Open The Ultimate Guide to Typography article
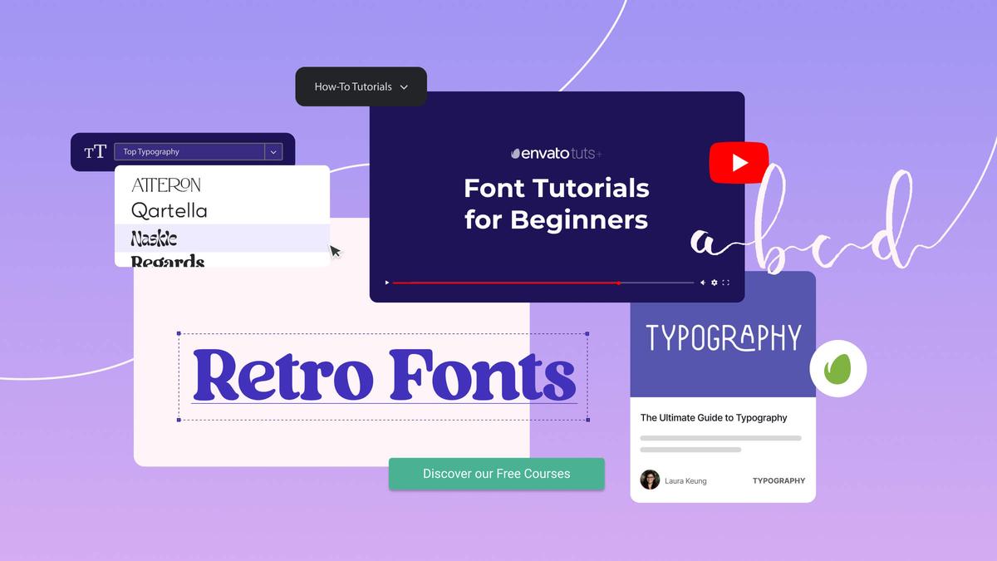 (713, 418)
